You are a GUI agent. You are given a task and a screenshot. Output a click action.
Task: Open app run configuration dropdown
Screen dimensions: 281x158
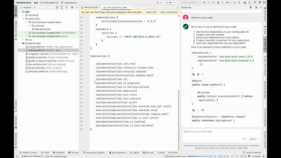click(170, 3)
